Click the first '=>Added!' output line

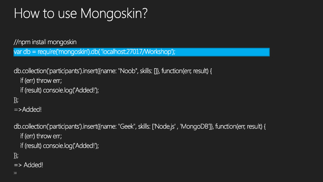click(28, 110)
